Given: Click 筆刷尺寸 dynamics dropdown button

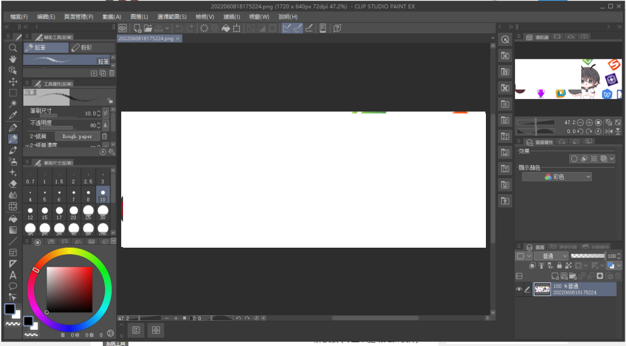Looking at the screenshot, I should tap(105, 113).
